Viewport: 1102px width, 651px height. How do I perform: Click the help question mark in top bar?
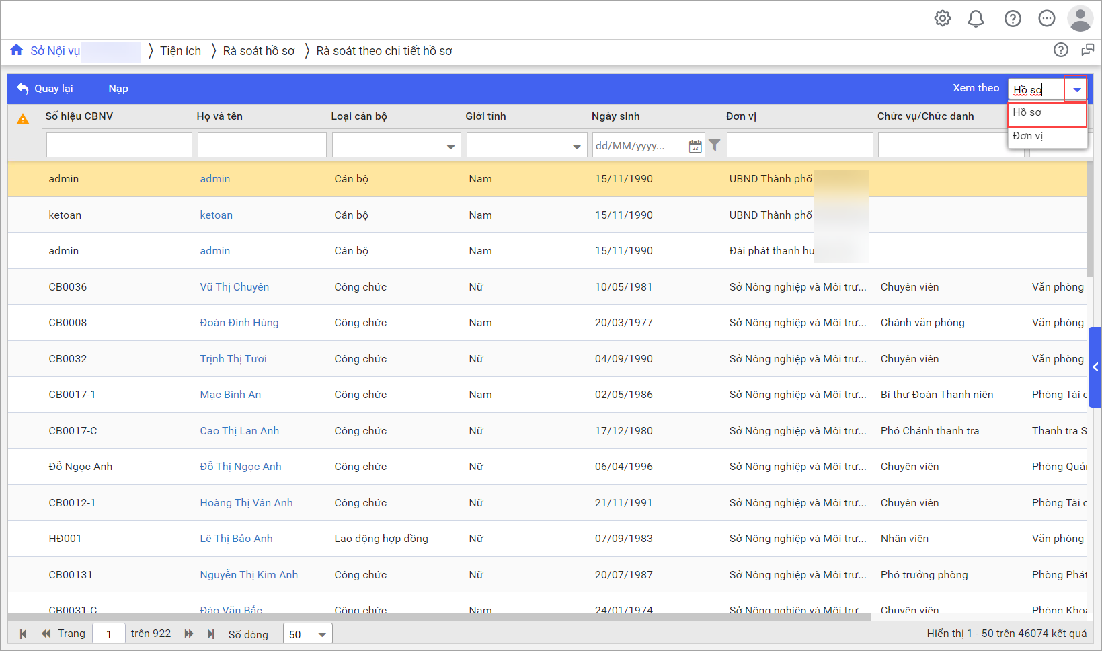[x=1012, y=19]
